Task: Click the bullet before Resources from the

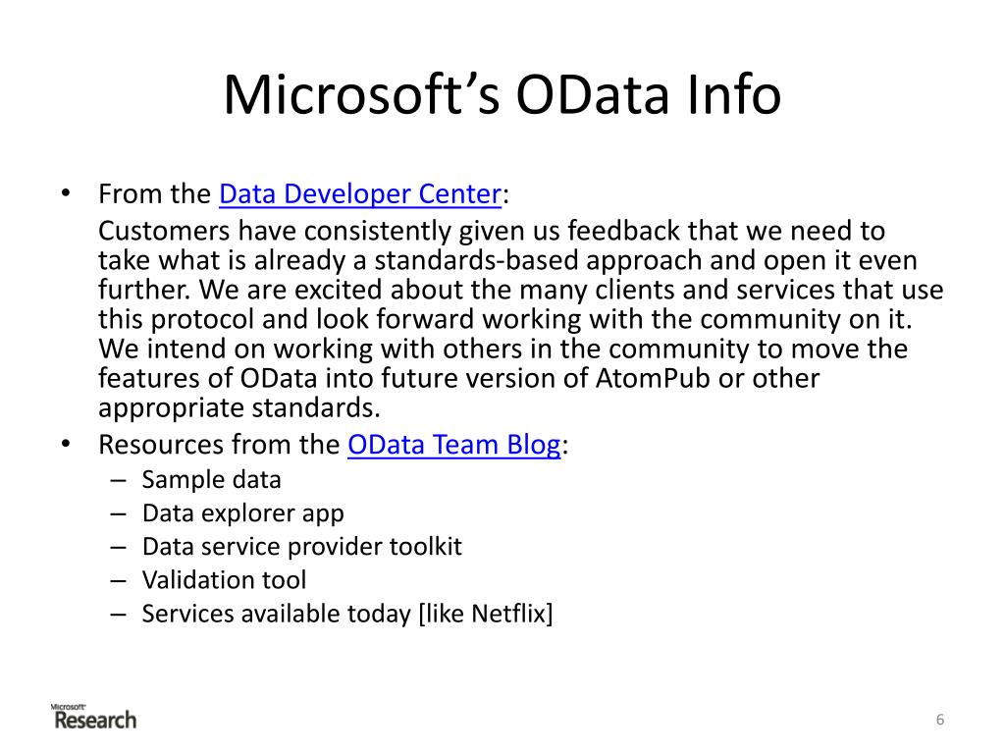Action: click(x=66, y=444)
